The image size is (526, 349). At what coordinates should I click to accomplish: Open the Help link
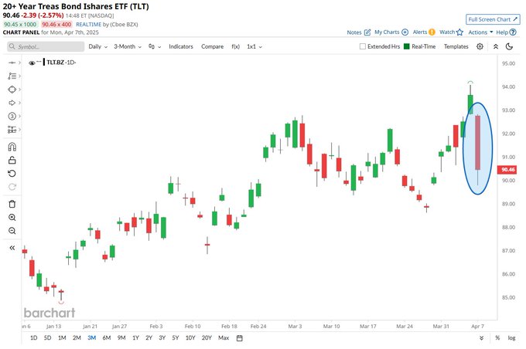[x=506, y=32]
